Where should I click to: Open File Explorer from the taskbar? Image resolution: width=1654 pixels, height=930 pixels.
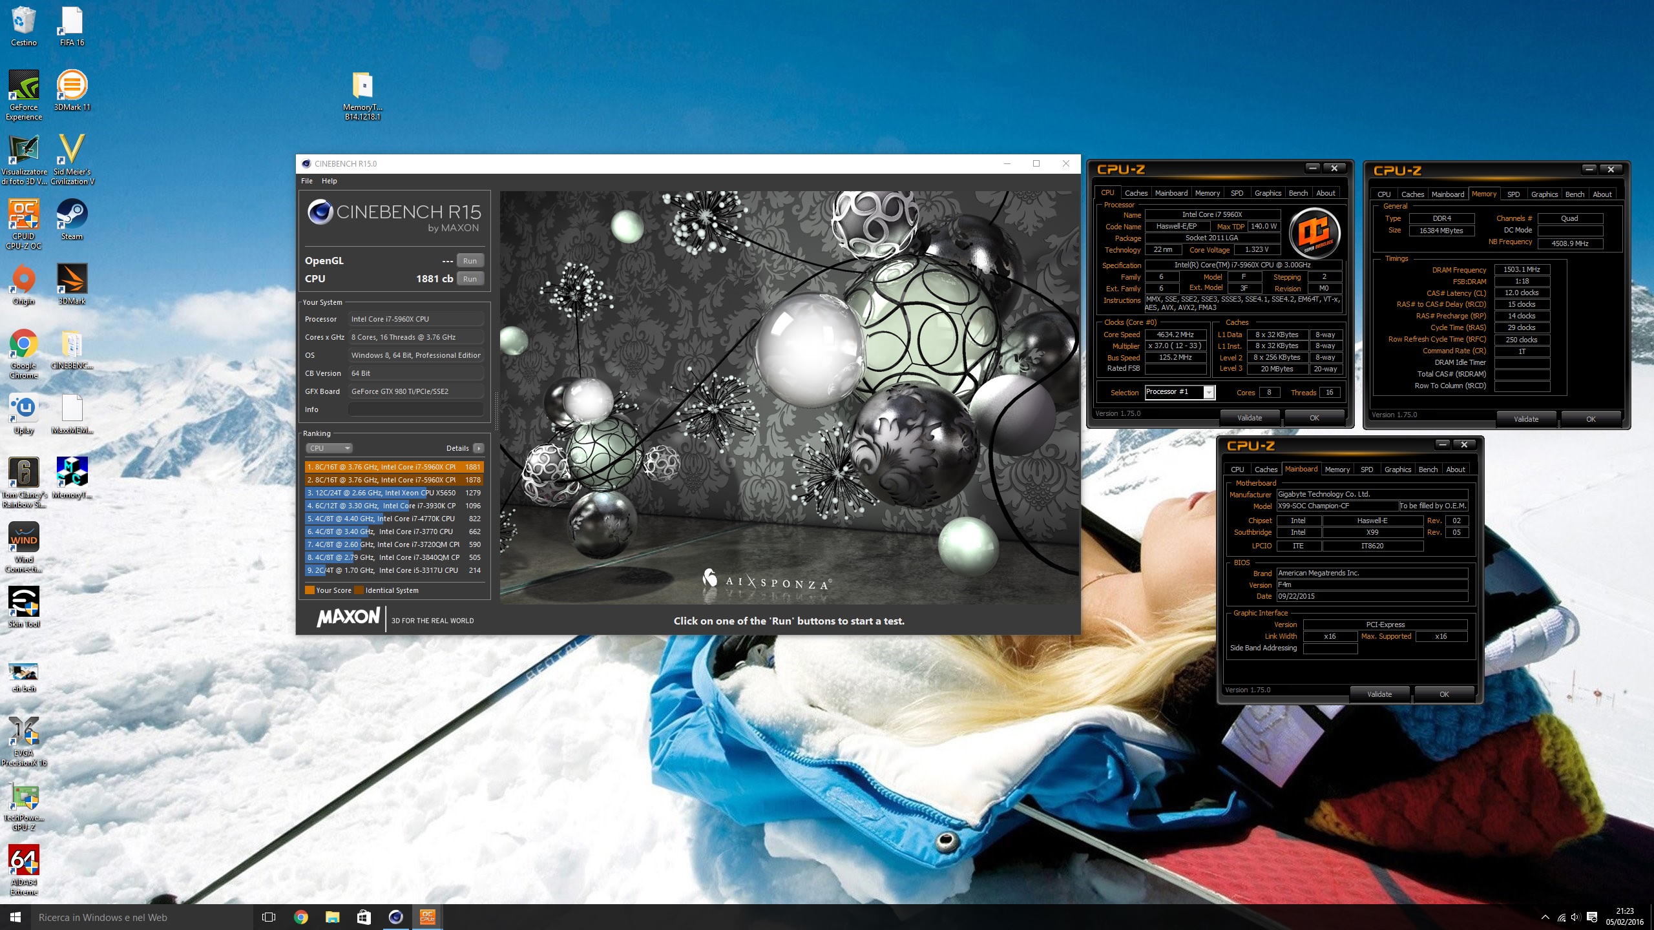click(332, 917)
